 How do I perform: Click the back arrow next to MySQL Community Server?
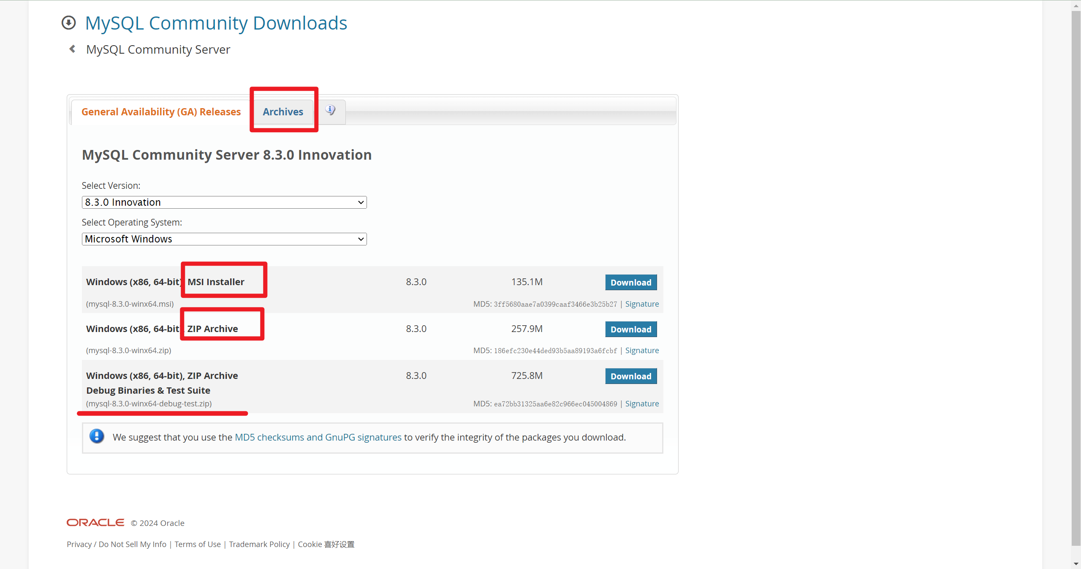[73, 49]
